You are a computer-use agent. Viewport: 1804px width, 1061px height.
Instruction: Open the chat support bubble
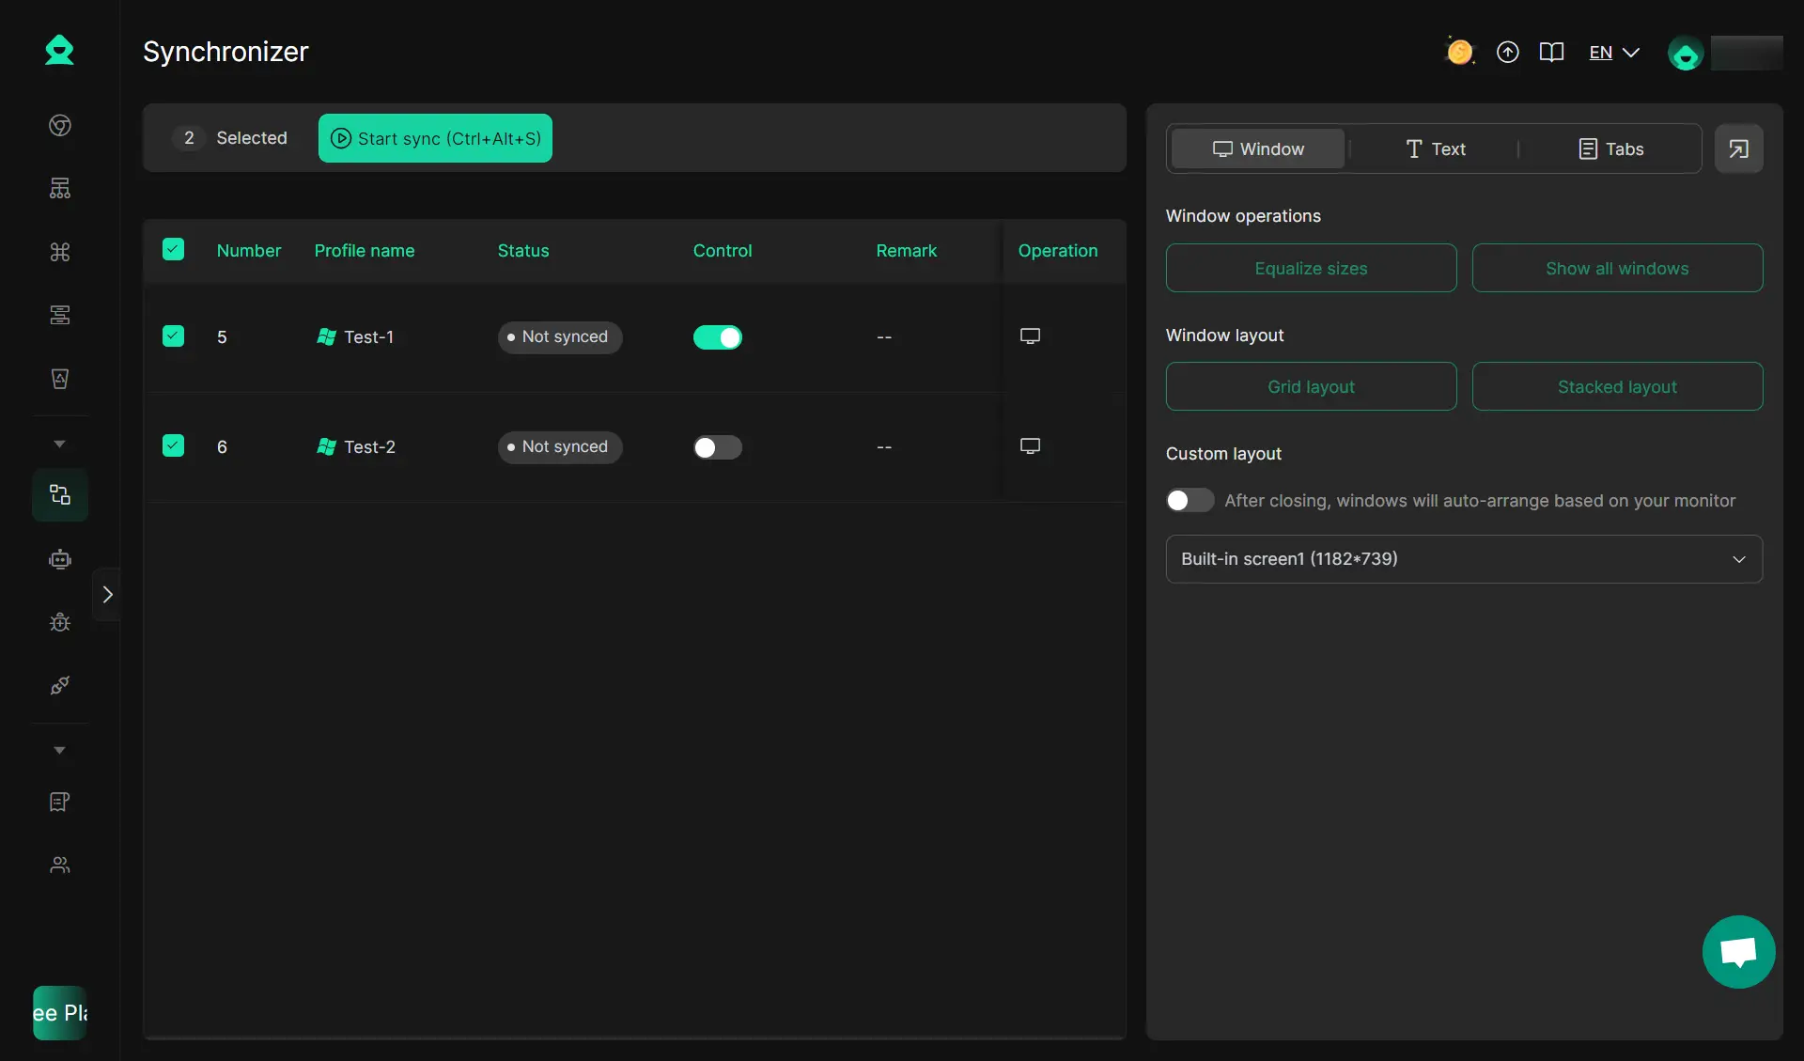point(1738,951)
